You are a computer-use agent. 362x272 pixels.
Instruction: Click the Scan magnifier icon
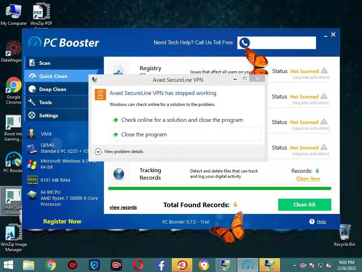[32, 63]
